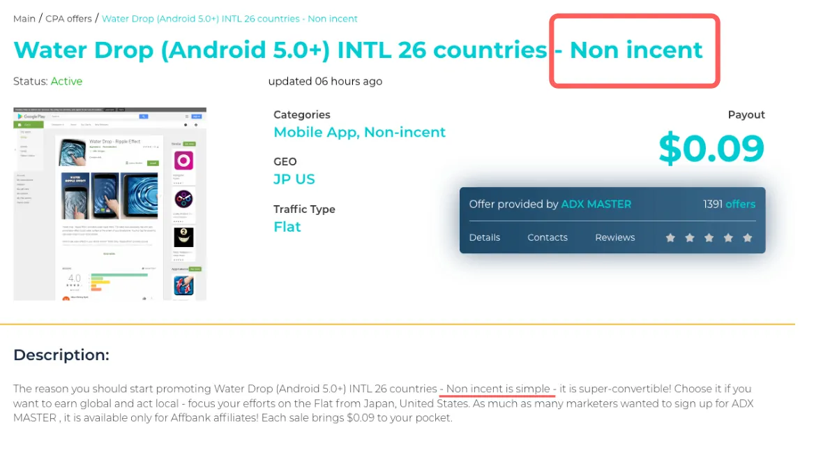Click the Mobile App, Non-incent category
This screenshot has width=837, height=453.
click(x=359, y=133)
